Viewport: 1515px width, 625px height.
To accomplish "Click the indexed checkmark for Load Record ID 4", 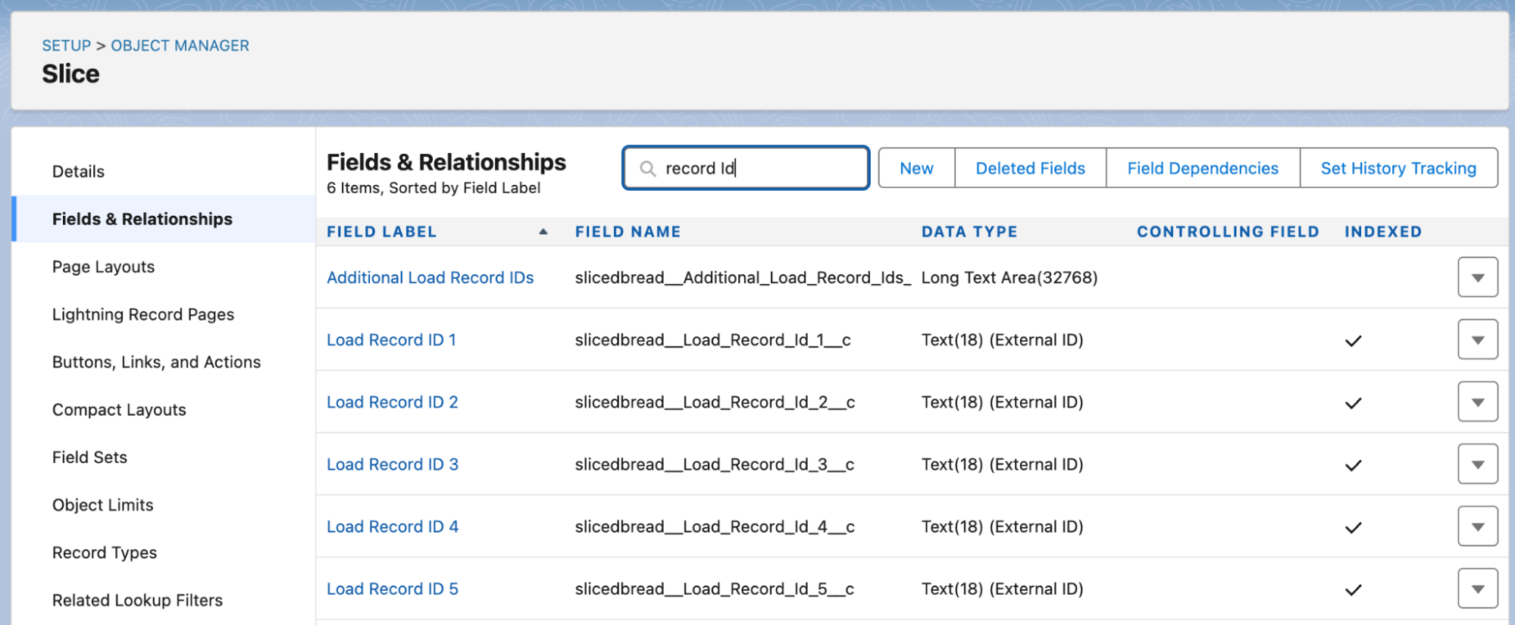I will pyautogui.click(x=1353, y=527).
